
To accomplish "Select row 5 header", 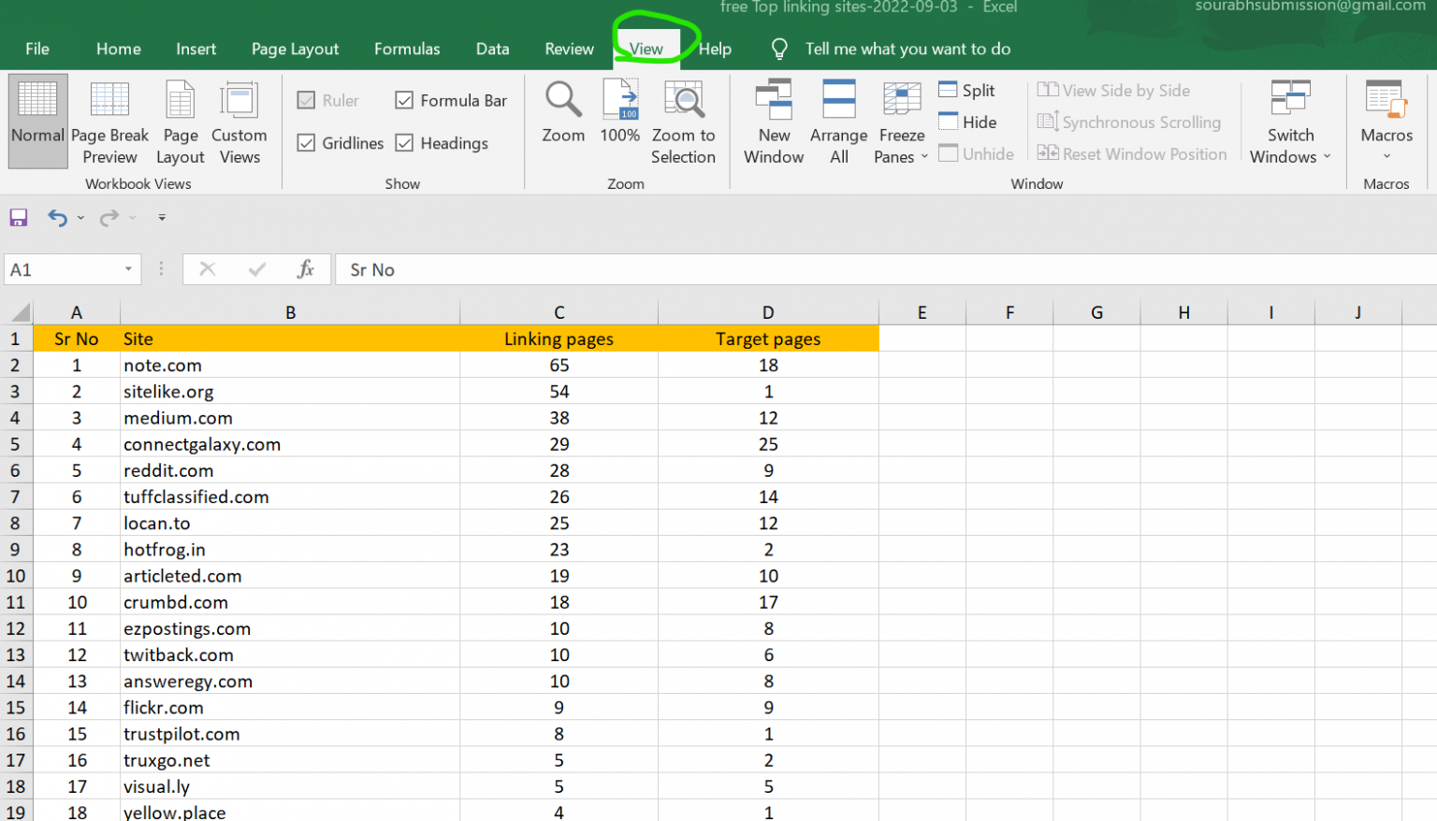I will (16, 444).
